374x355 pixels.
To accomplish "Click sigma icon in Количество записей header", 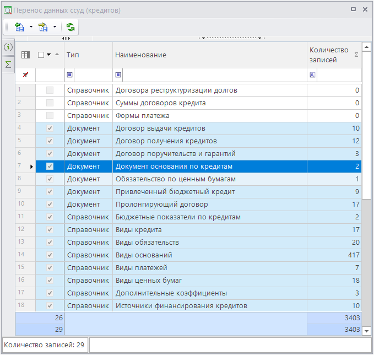I will click(356, 55).
